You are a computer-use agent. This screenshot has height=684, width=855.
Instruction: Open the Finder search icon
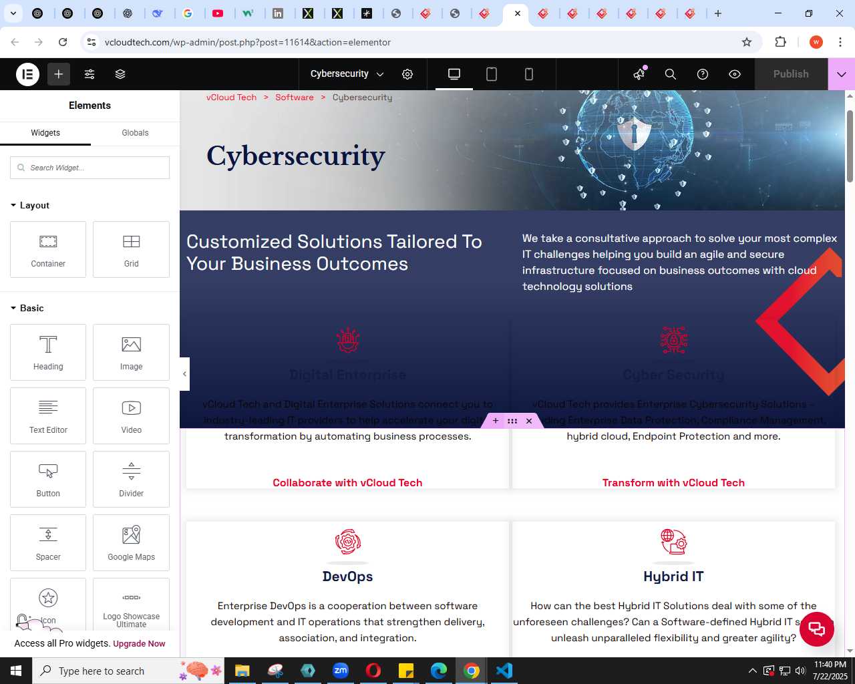(x=671, y=74)
